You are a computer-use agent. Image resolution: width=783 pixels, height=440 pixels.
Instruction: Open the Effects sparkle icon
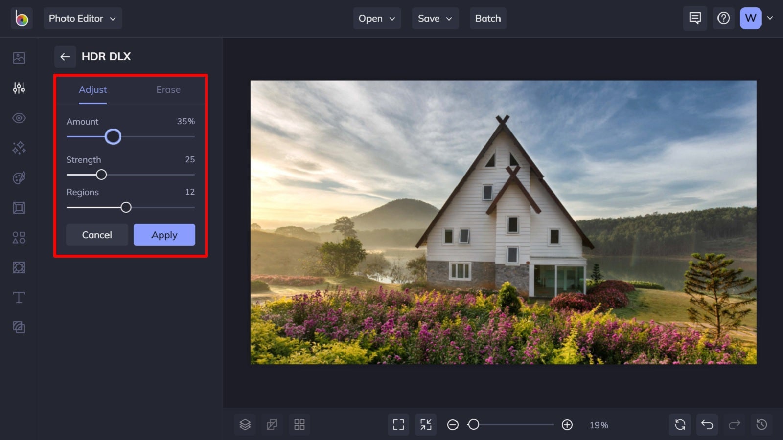(19, 148)
